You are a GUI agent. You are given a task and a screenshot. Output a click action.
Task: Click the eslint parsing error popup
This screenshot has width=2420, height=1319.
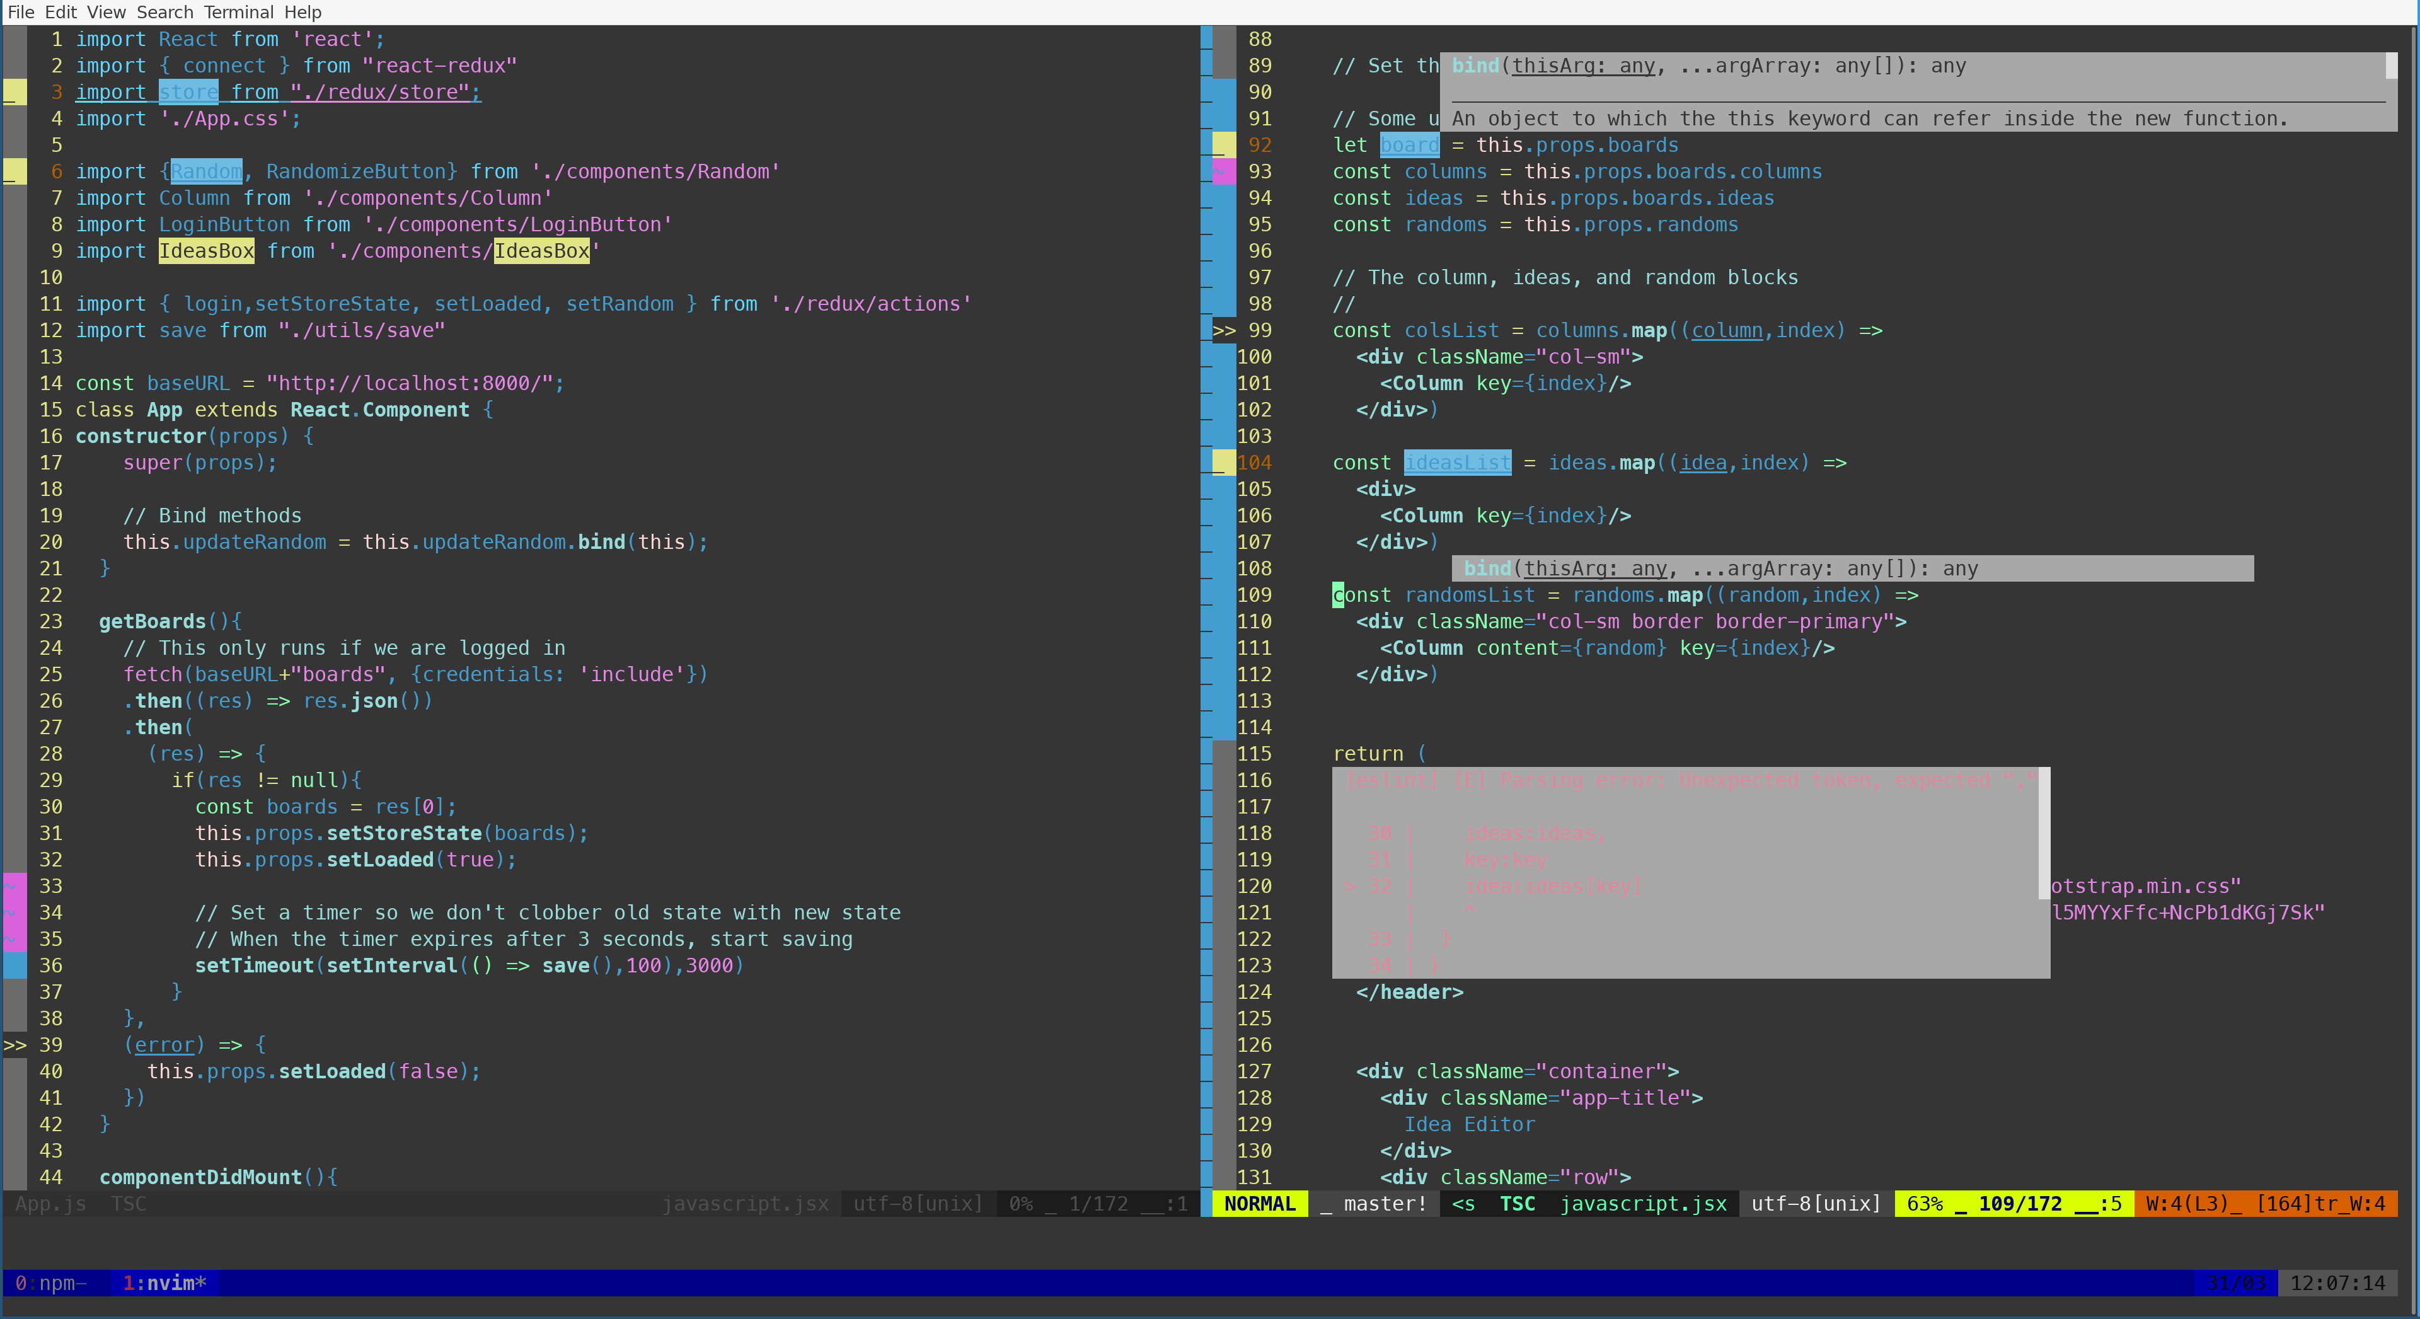coord(1690,873)
